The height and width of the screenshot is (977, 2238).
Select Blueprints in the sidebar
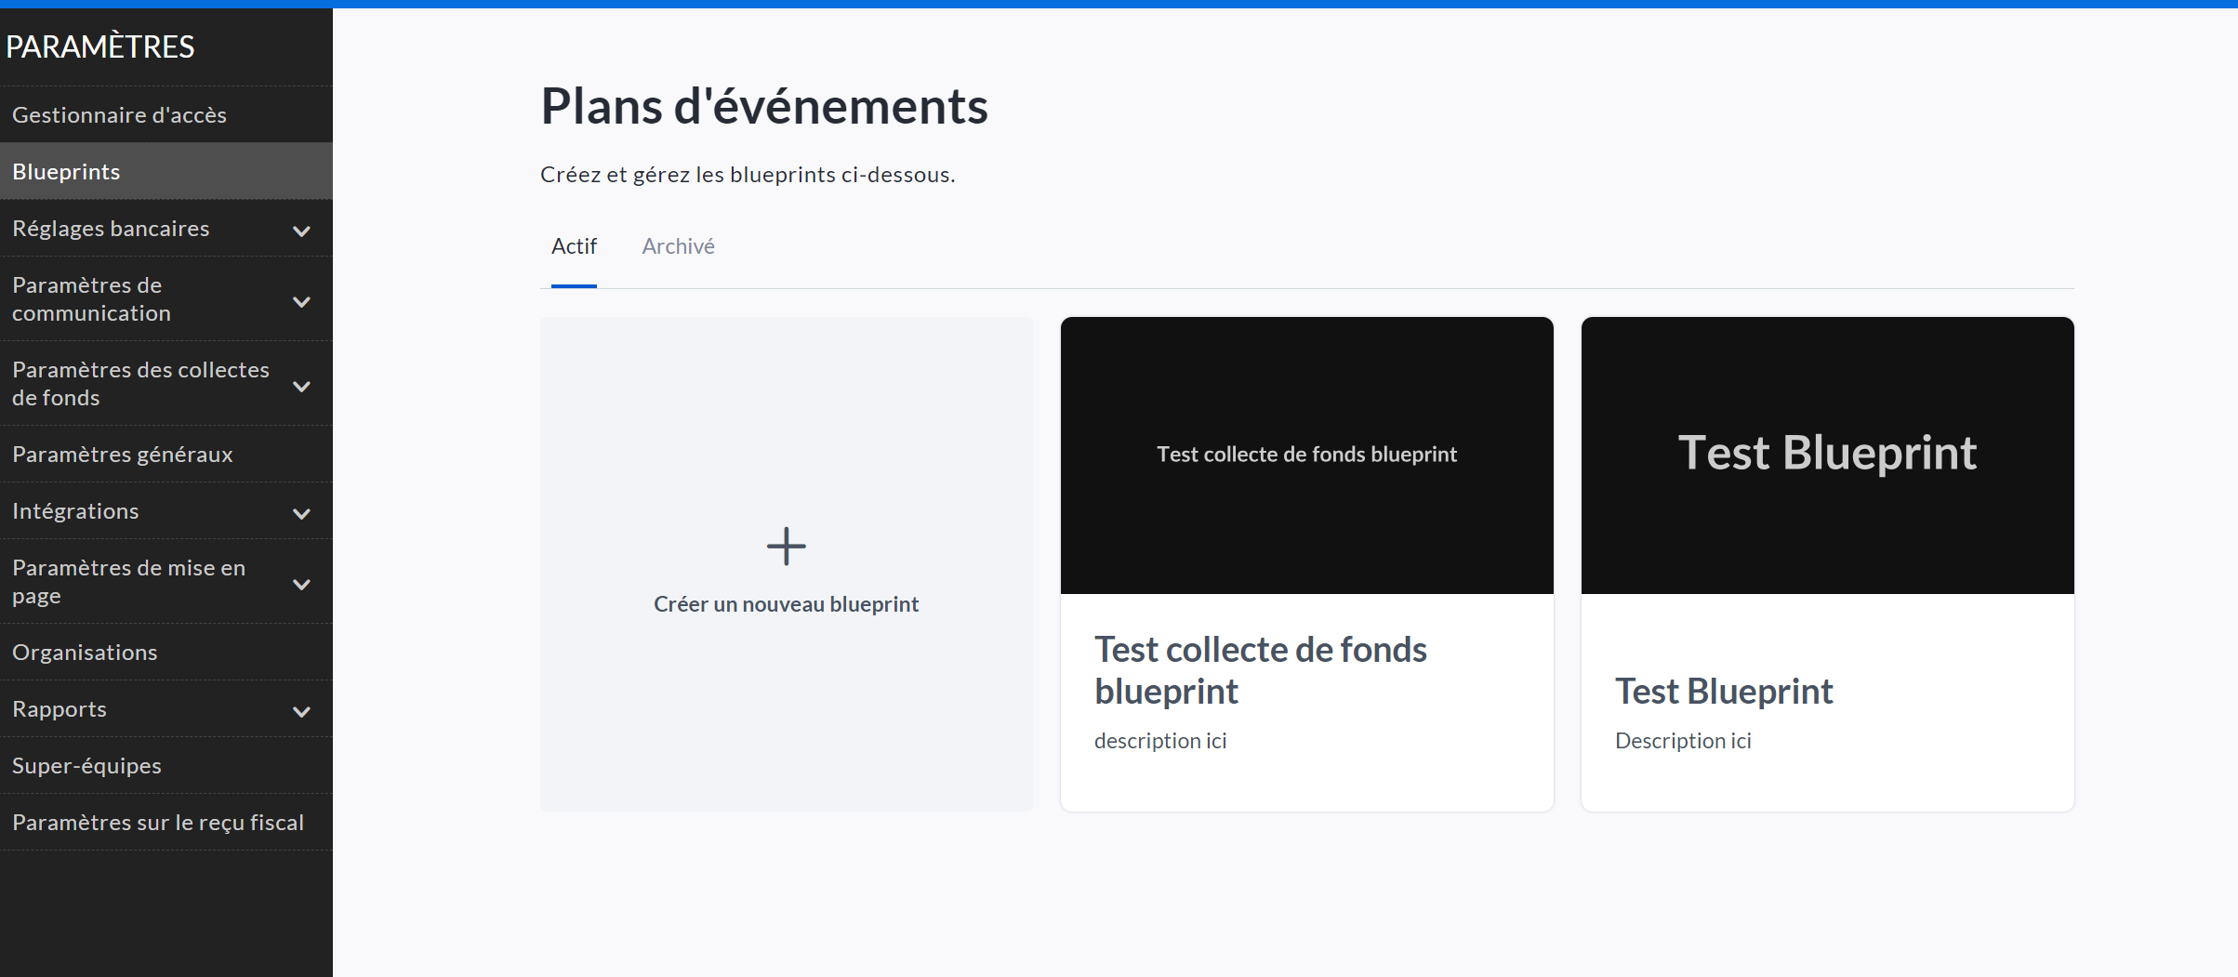(66, 172)
